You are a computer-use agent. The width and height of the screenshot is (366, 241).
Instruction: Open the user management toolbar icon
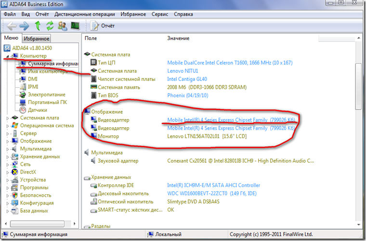pyautogui.click(x=62, y=26)
